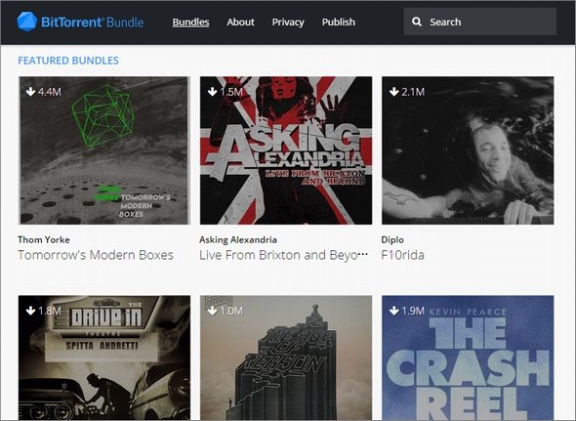Click the 1.0M download count
576x421 pixels.
pos(231,311)
